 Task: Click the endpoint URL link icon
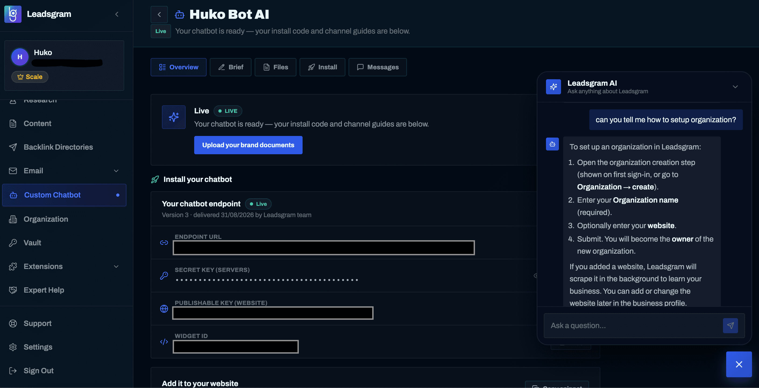[164, 243]
